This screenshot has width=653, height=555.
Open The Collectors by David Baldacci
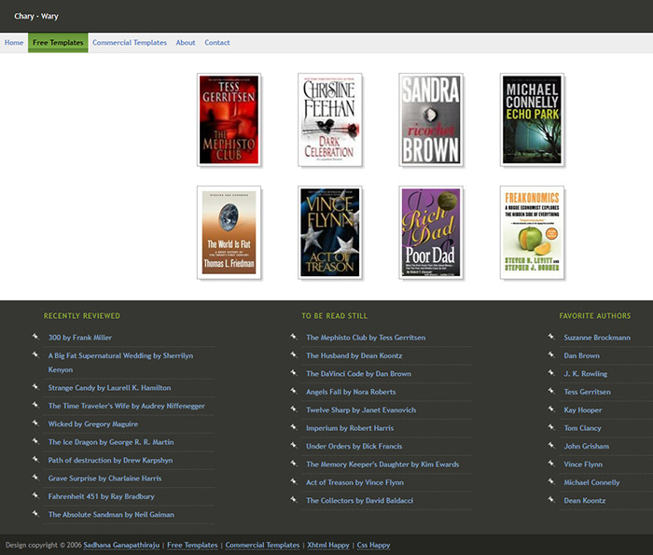[x=359, y=501]
